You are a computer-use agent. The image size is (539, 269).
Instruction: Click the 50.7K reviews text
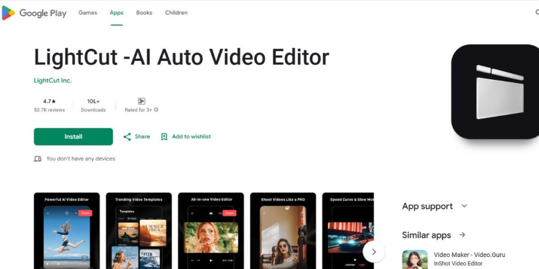(x=49, y=110)
